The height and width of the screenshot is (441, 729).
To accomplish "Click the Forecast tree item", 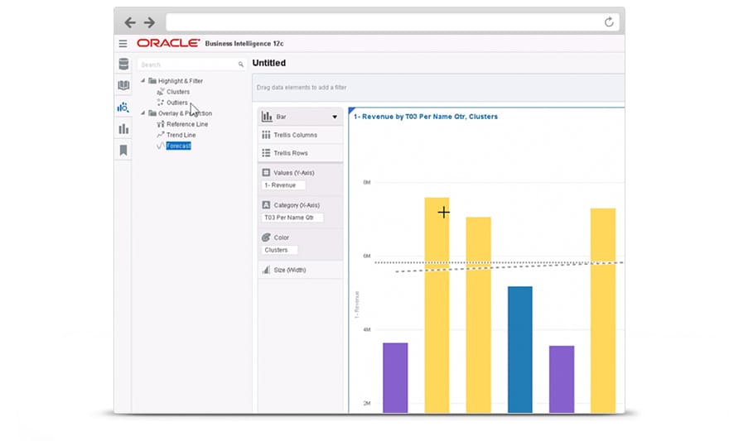I will 178,146.
